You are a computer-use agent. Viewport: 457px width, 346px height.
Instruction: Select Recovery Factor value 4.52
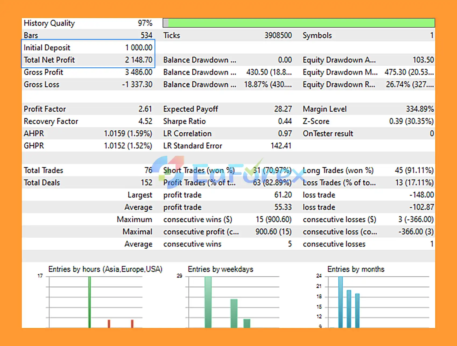pos(145,121)
